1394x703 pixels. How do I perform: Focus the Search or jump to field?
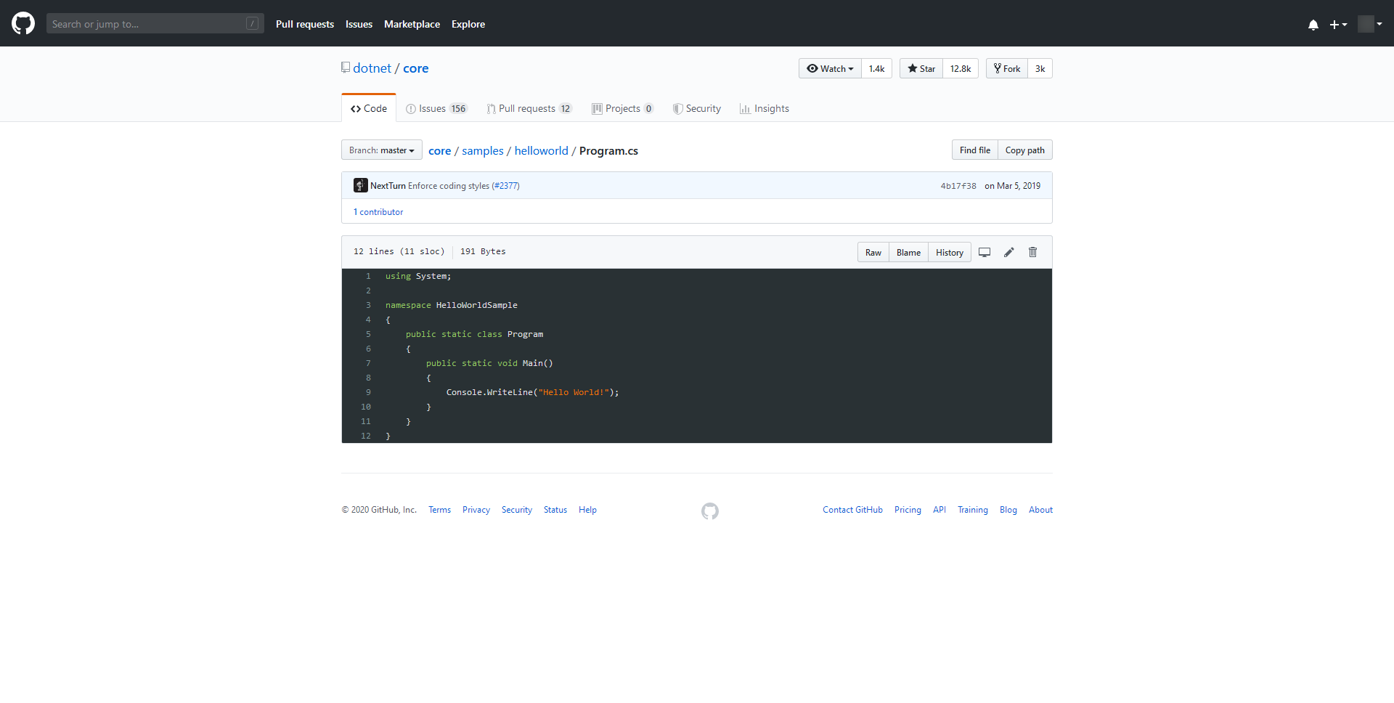[155, 24]
